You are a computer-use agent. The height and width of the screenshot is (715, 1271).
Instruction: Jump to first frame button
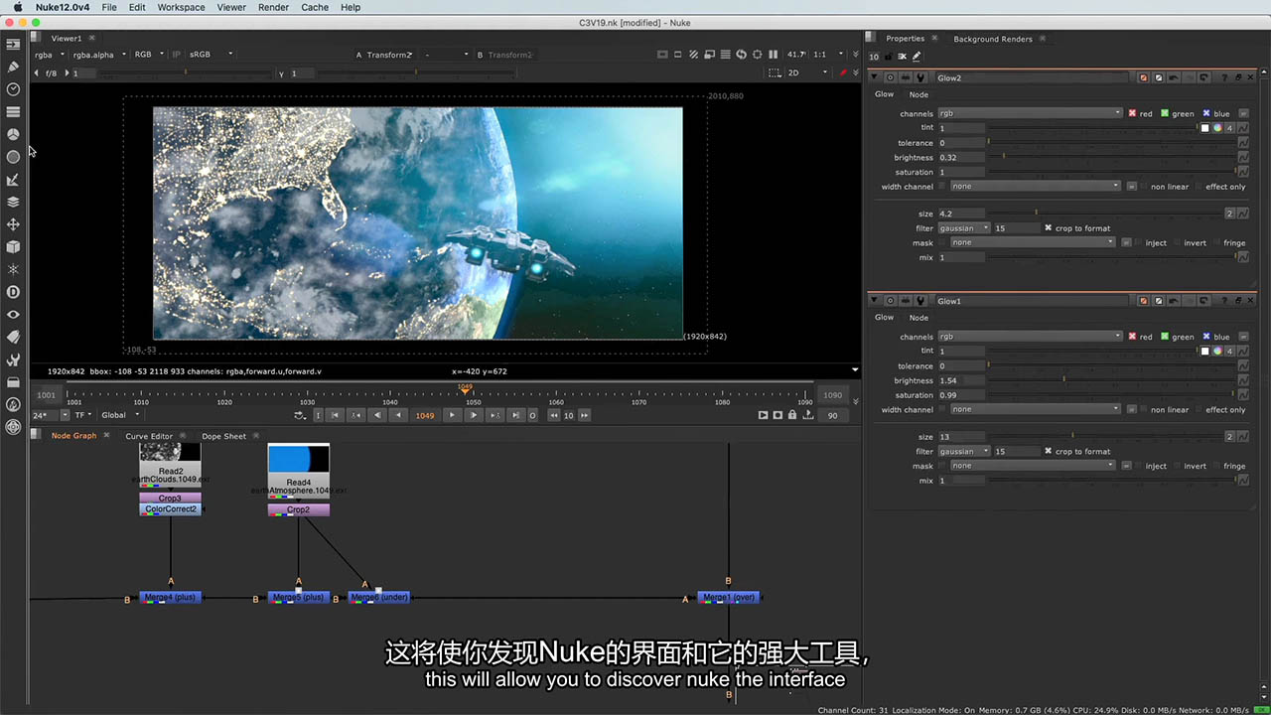pyautogui.click(x=335, y=415)
